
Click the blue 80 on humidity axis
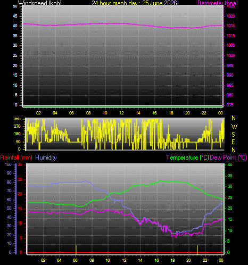pos(9,182)
